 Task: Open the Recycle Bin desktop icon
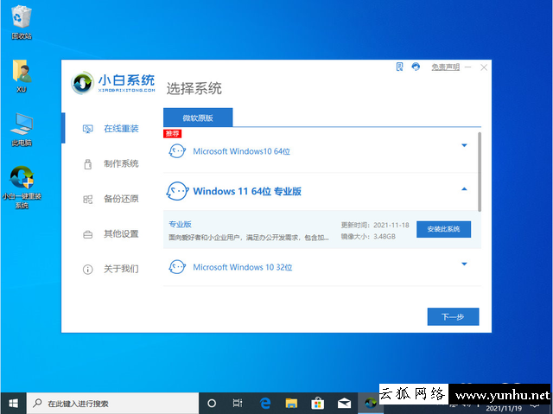pyautogui.click(x=22, y=22)
